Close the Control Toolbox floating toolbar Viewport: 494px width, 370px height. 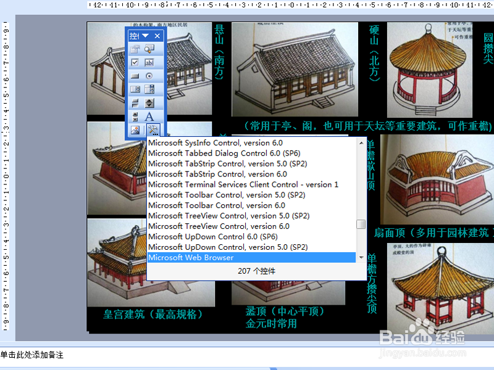(x=157, y=36)
